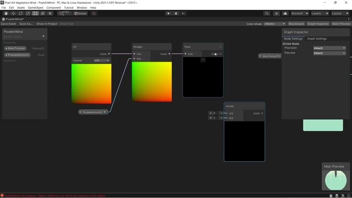Open the Account dropdown
Screen dimensions: 352x198
click(299, 13)
